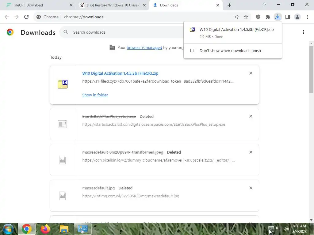The width and height of the screenshot is (314, 235).
Task: Remove maxresdefault.jpg entry from list
Action: [x=251, y=188]
